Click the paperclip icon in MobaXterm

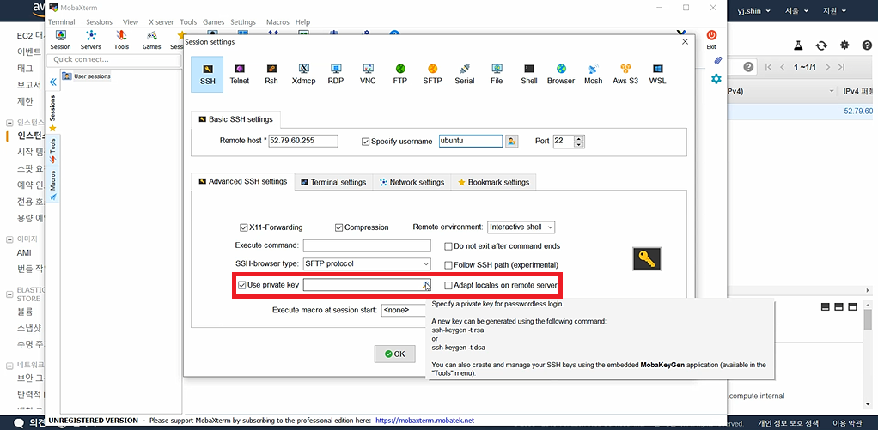[717, 60]
